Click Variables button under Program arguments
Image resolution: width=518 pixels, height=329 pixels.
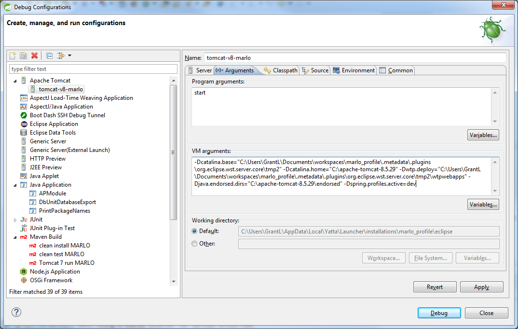click(483, 135)
